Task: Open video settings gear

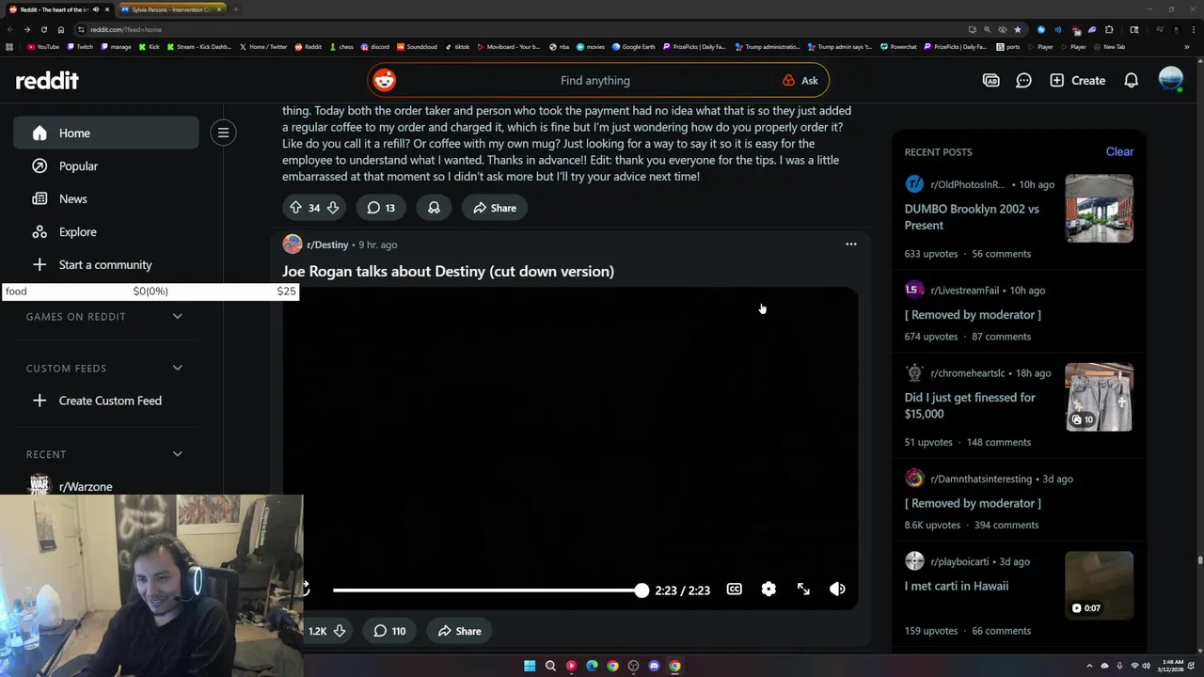Action: [768, 590]
